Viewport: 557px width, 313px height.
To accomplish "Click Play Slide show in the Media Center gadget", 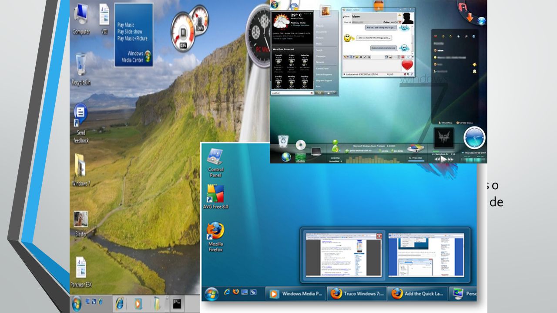I will coord(130,32).
